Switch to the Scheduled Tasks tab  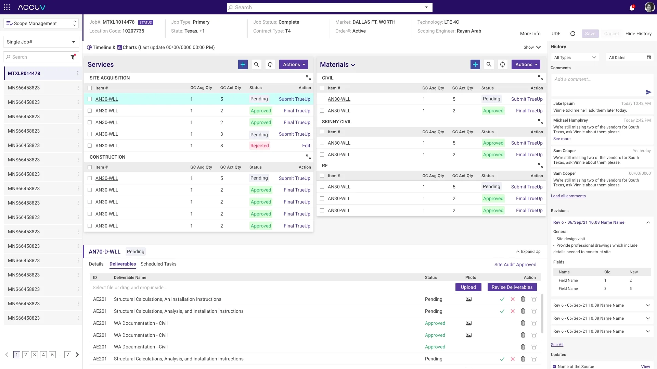(x=158, y=264)
